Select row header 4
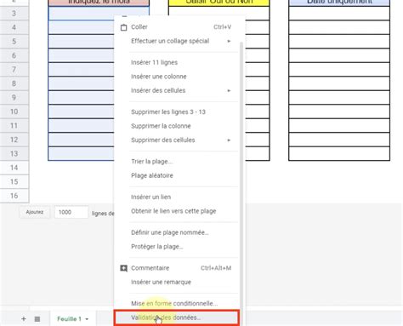The image size is (403, 326). pos(14,27)
